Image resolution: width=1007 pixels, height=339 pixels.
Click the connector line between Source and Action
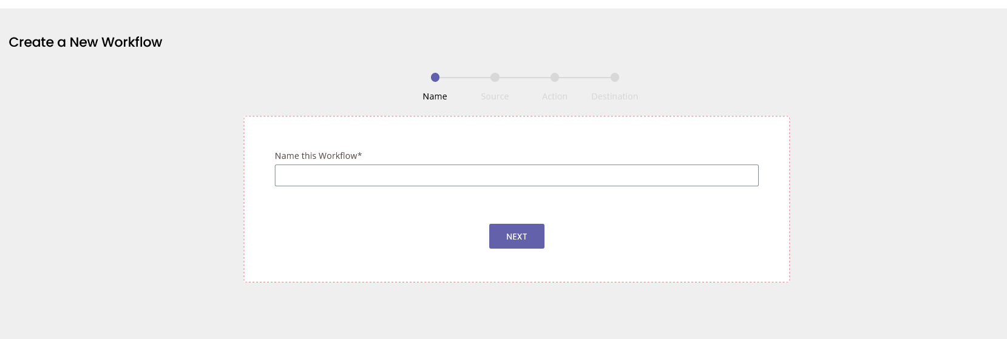tap(525, 77)
